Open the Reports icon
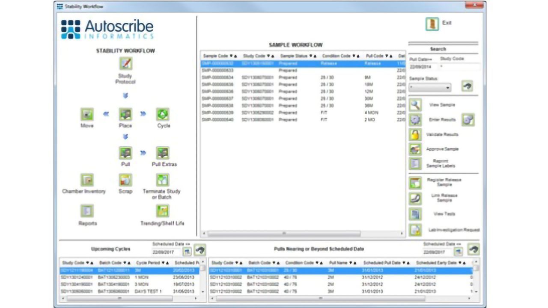 [87, 211]
